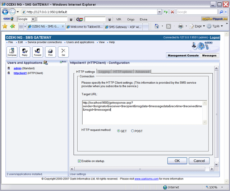Click Add to Favorites star-plus icon
The width and height of the screenshot is (230, 191).
[13, 26]
